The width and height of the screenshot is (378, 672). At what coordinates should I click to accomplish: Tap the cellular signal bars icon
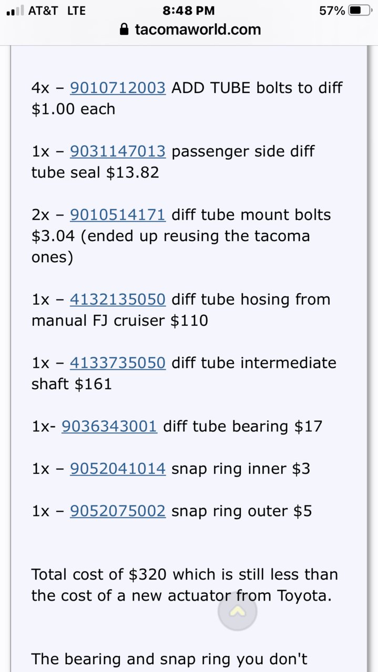pos(15,11)
